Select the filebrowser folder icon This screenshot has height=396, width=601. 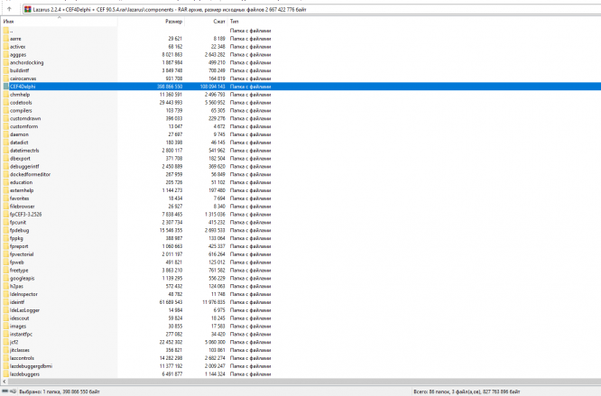(5, 207)
